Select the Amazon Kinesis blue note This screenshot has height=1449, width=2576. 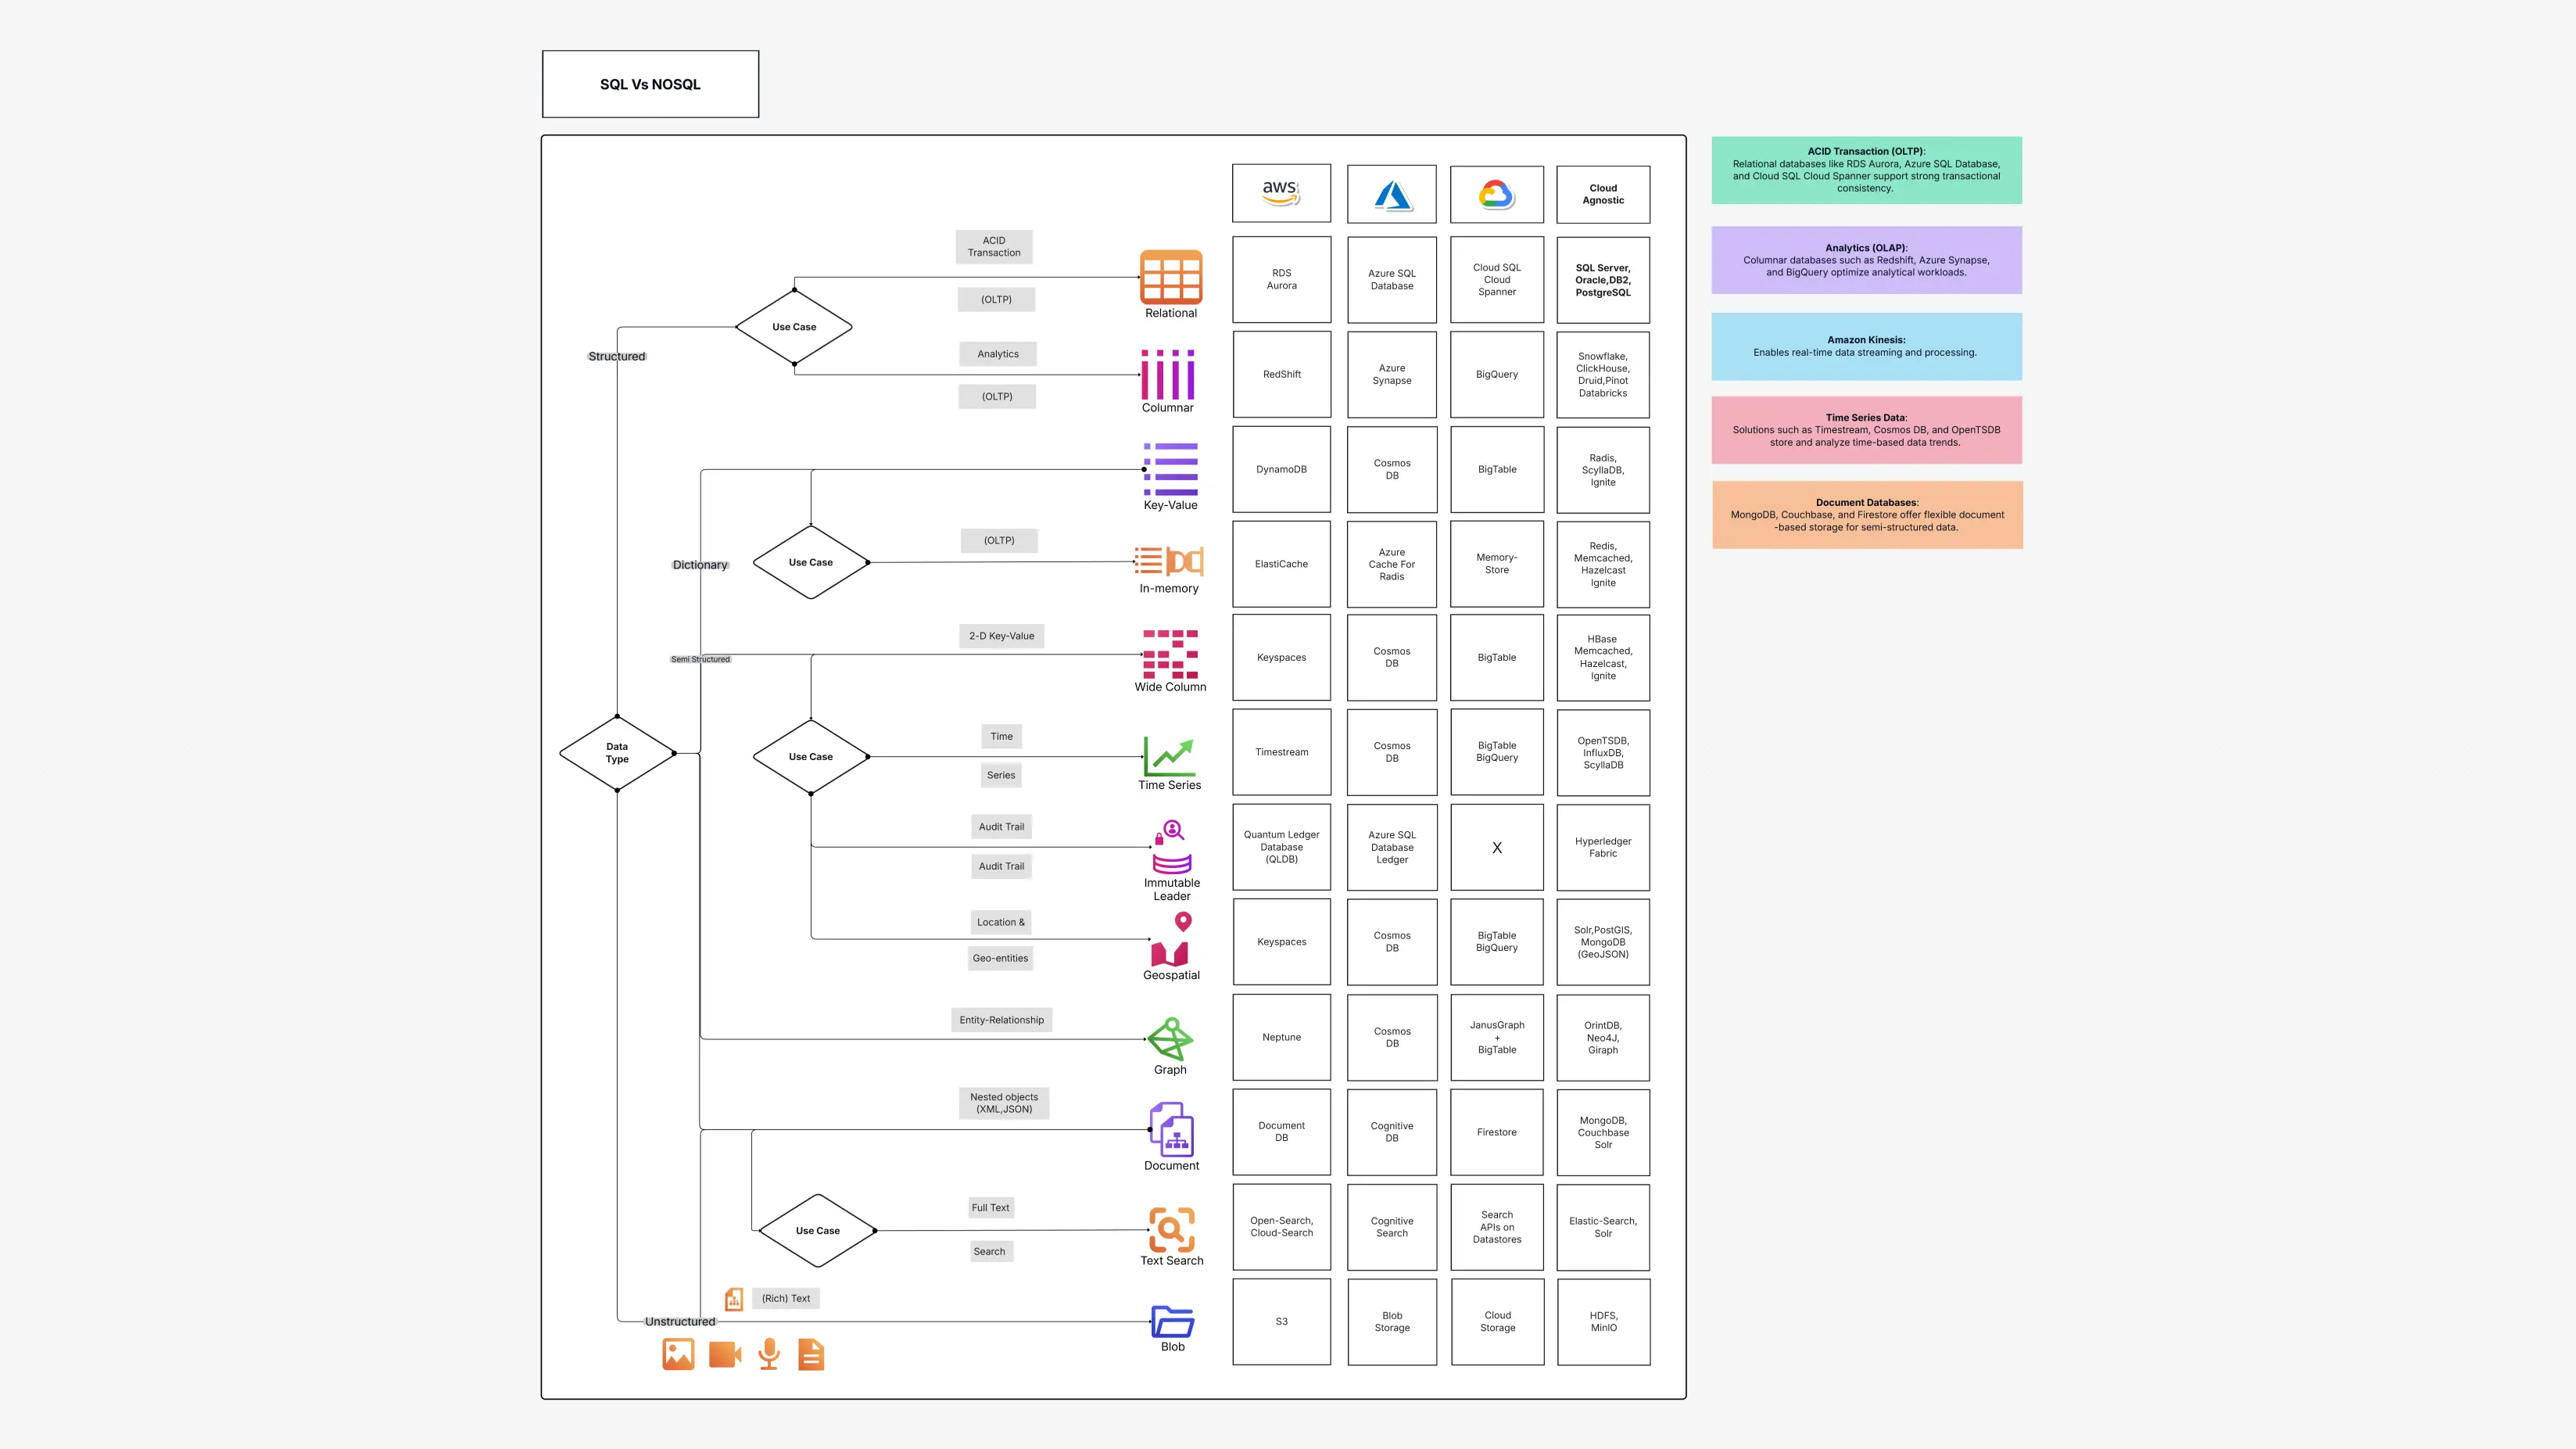pyautogui.click(x=1866, y=346)
